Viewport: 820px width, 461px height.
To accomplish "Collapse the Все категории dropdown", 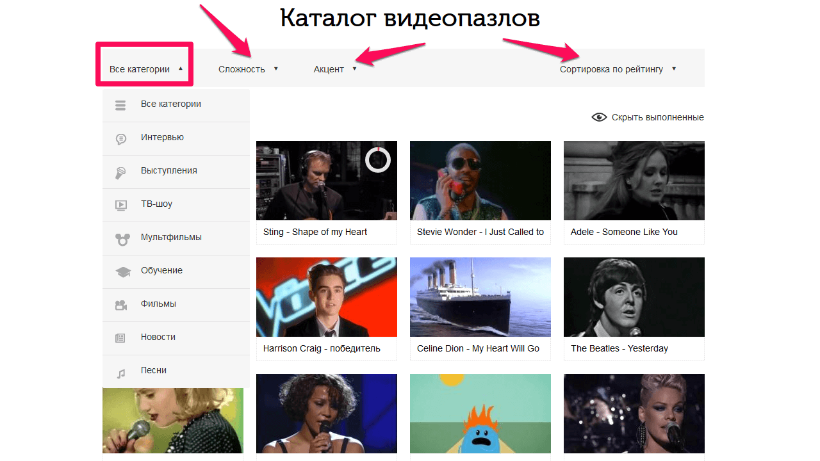I will coord(145,69).
